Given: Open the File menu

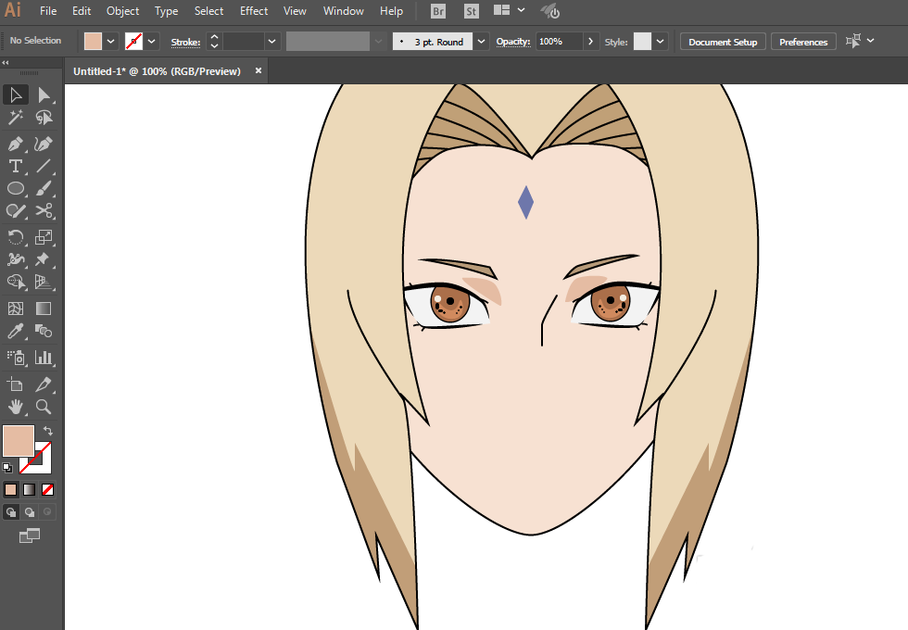Looking at the screenshot, I should (48, 11).
